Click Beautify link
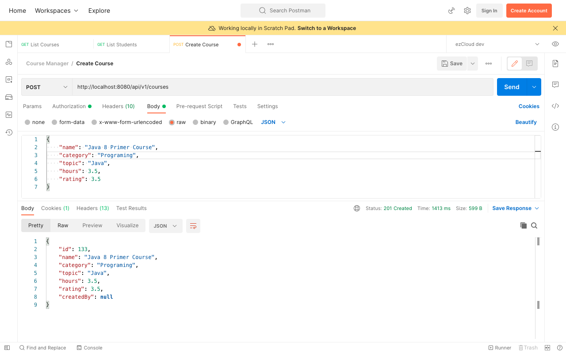Image resolution: width=566 pixels, height=353 pixels. pos(526,122)
